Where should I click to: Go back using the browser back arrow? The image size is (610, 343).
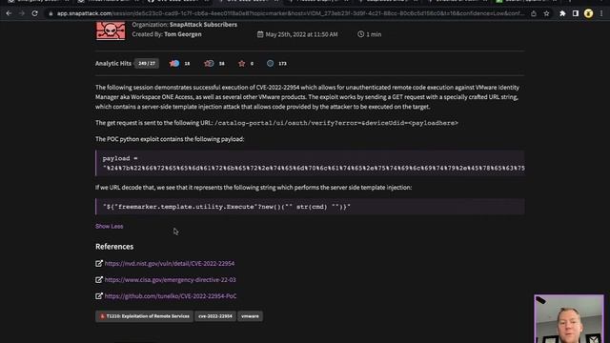pos(9,13)
